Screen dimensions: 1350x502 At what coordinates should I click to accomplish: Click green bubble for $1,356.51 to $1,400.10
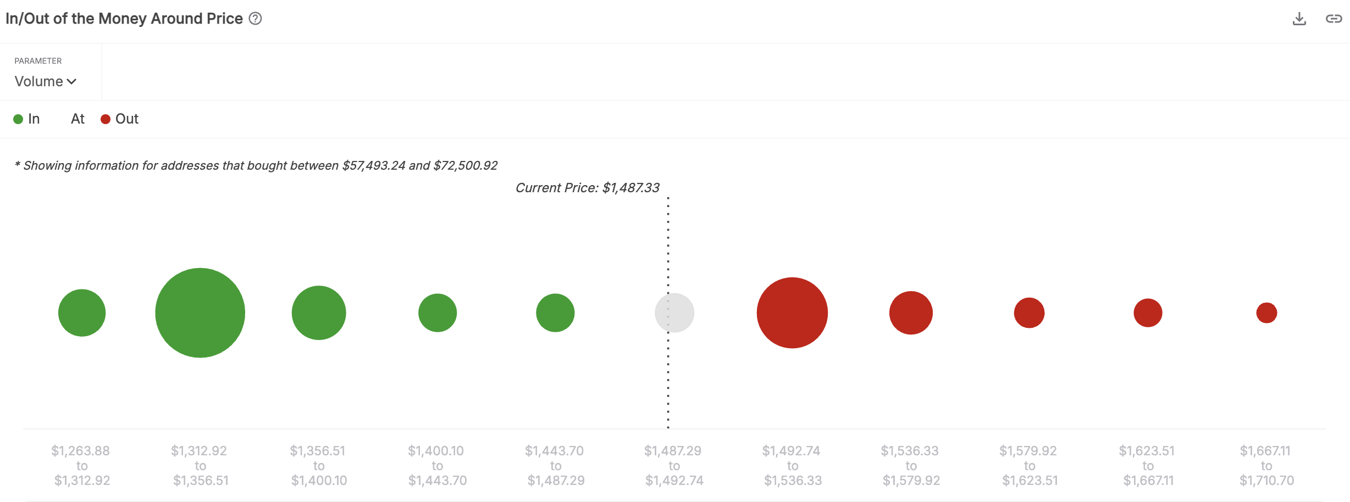(x=319, y=313)
